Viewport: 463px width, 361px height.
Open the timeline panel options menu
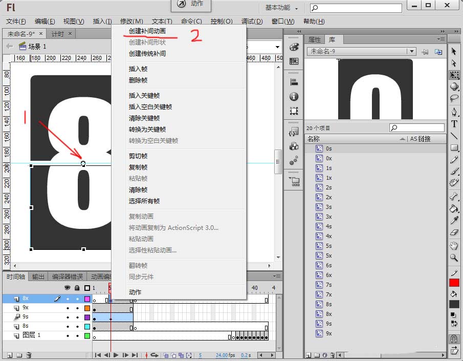(x=277, y=276)
